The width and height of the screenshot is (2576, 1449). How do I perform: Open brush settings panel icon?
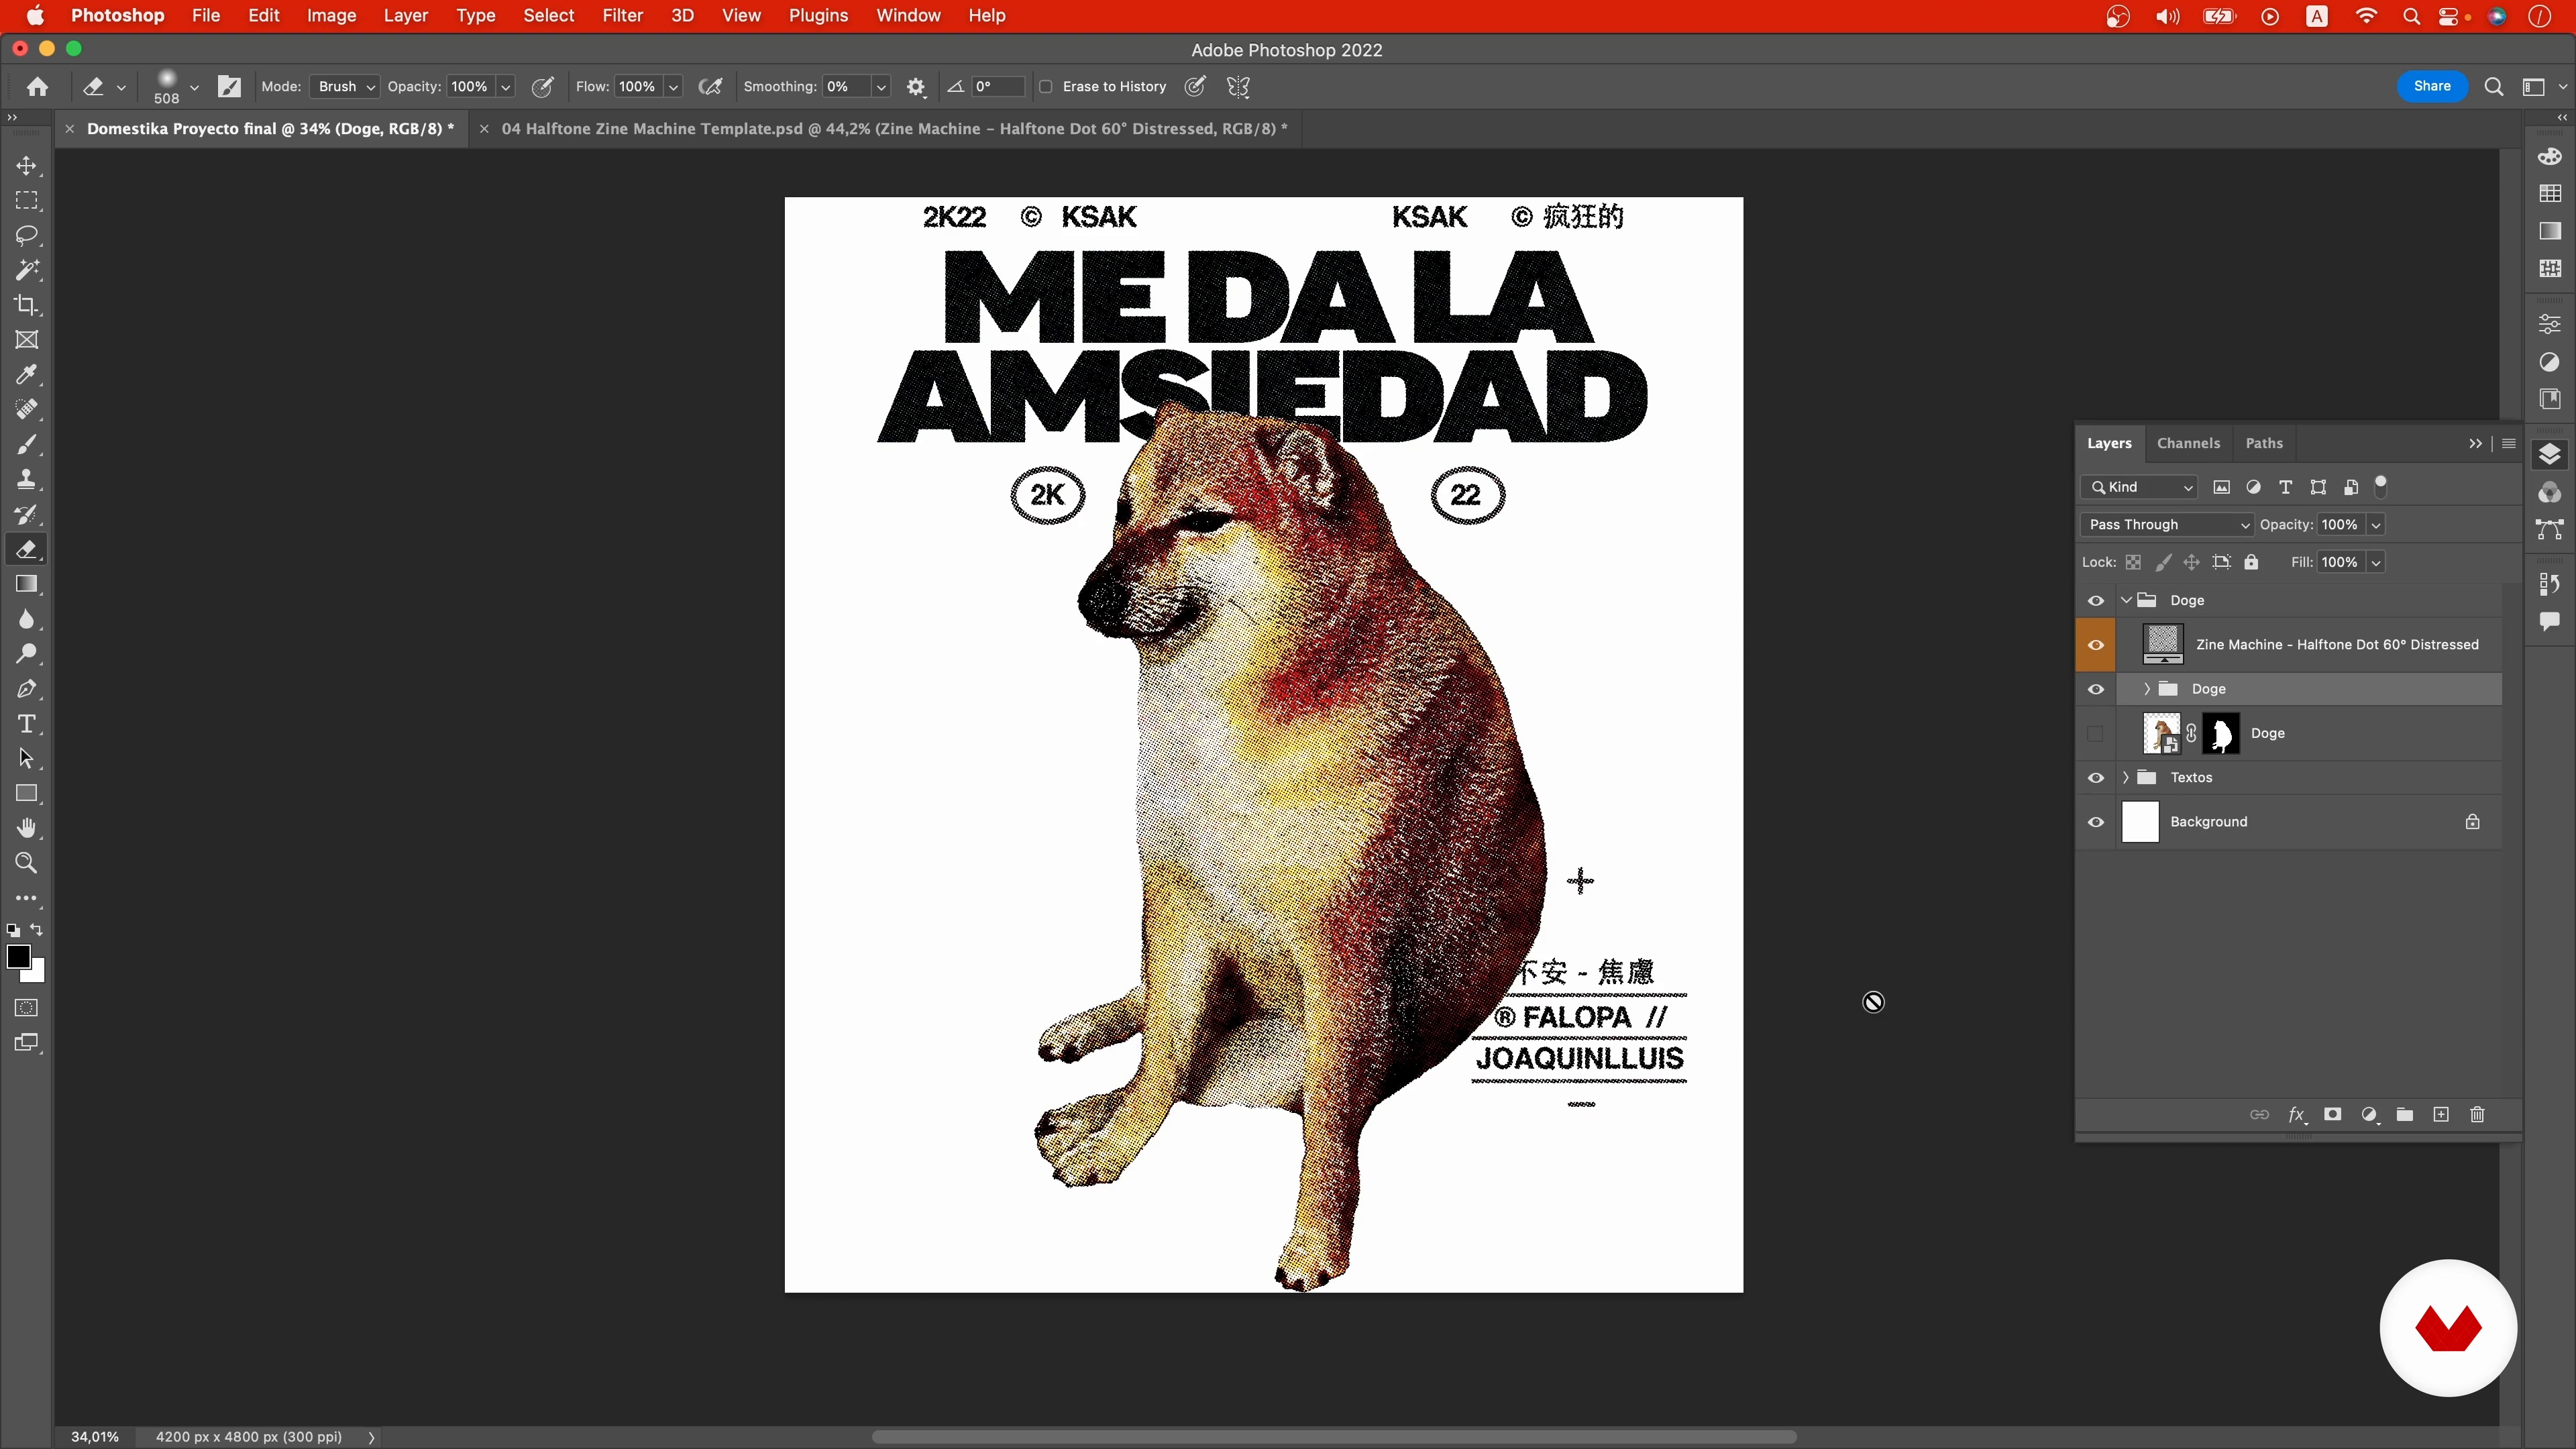[x=229, y=87]
